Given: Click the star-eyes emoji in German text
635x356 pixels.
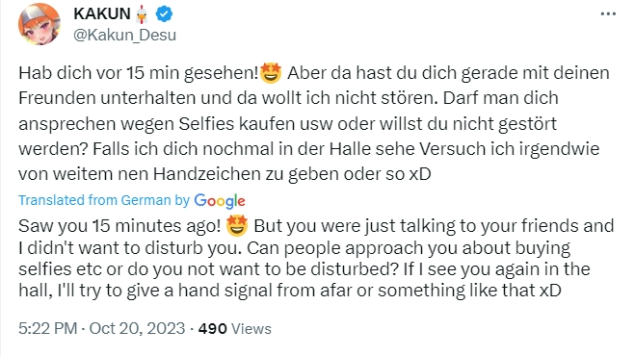Looking at the screenshot, I should coord(271,73).
